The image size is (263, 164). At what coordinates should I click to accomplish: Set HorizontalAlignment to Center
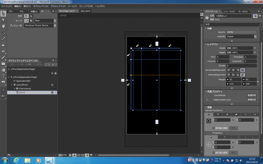[x=233, y=70]
